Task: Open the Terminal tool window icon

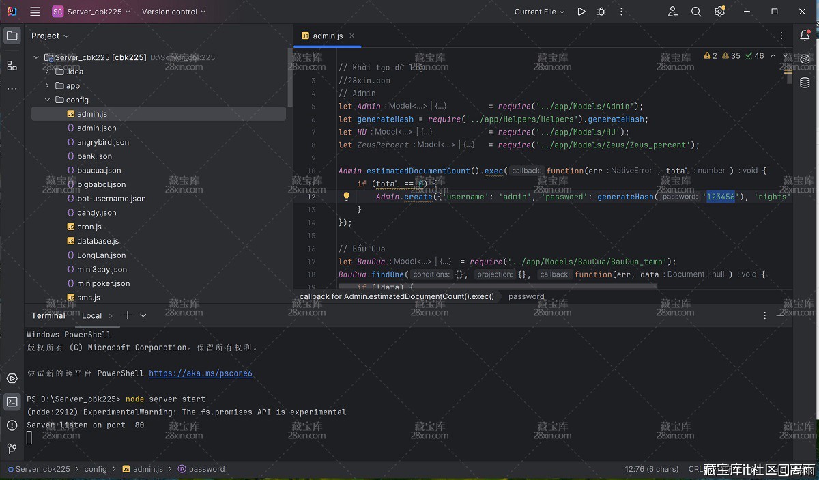Action: [x=12, y=401]
